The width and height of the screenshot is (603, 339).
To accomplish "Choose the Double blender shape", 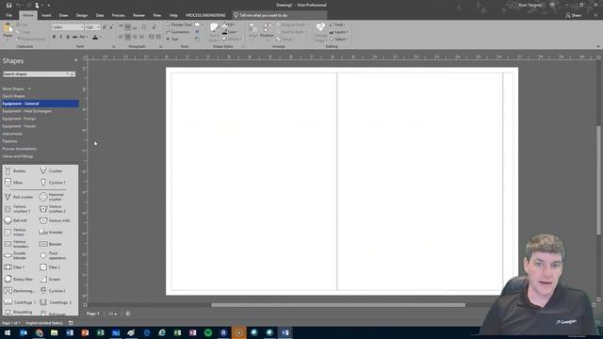I will point(16,255).
